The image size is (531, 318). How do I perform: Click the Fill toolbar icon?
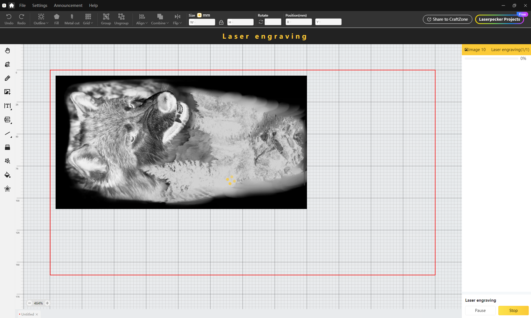coord(57,19)
